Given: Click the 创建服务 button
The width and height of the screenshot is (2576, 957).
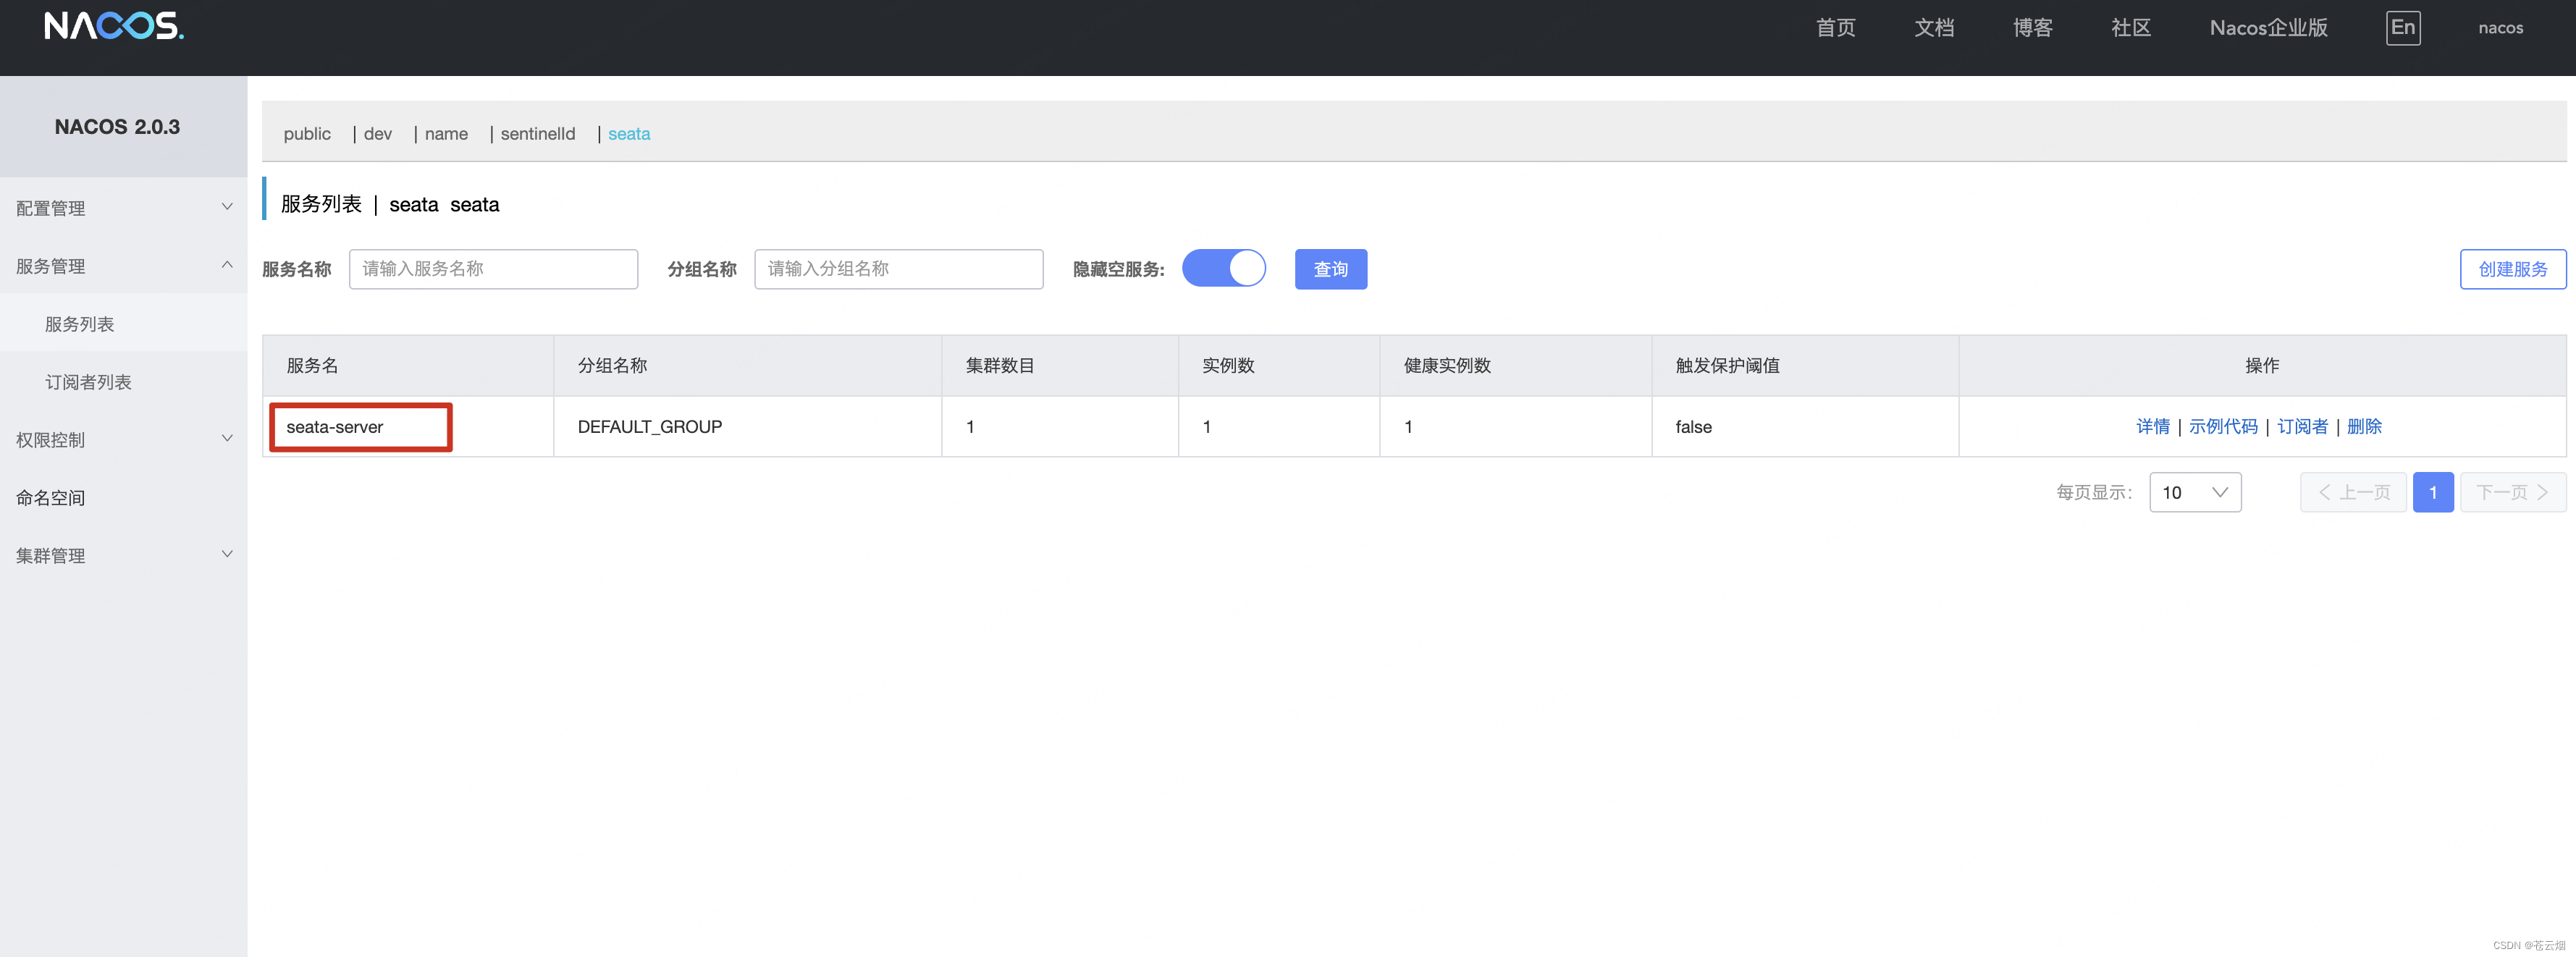Looking at the screenshot, I should 2512,269.
